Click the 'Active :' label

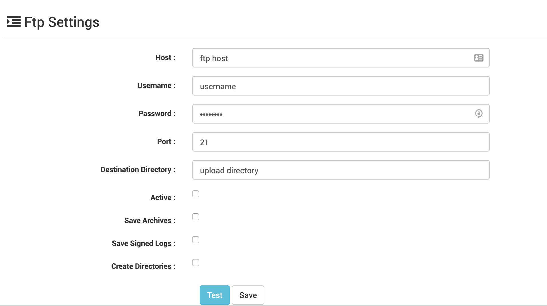pos(163,198)
